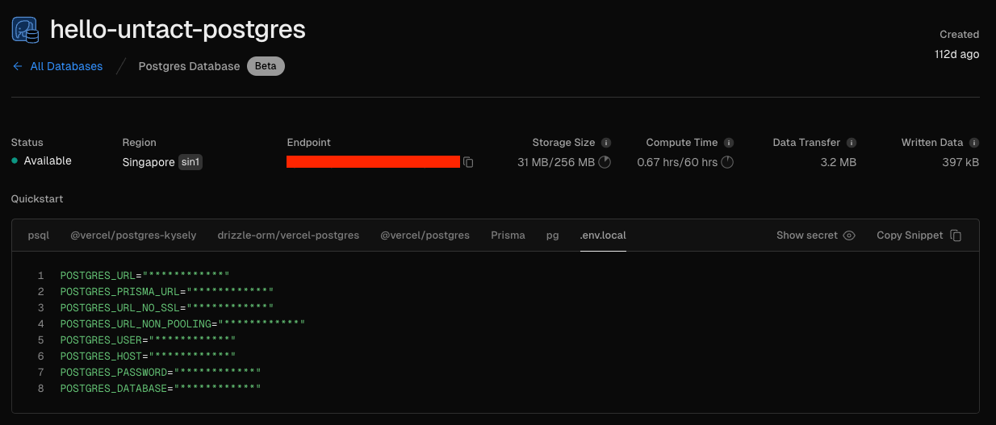Click the redacted Endpoint value
Viewport: 996px width, 425px height.
tap(373, 161)
